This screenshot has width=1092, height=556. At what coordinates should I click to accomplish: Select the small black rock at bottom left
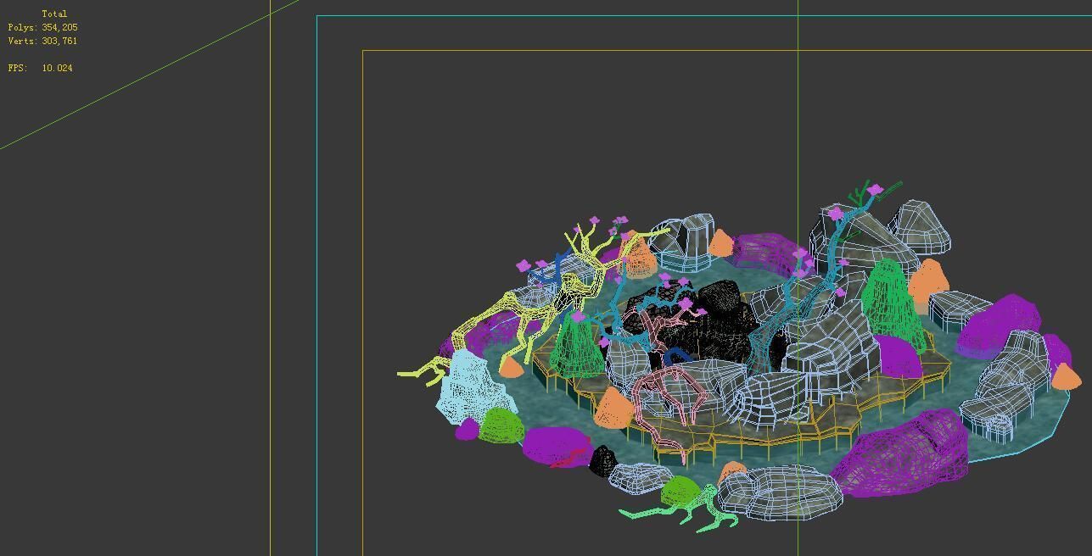[x=603, y=461]
